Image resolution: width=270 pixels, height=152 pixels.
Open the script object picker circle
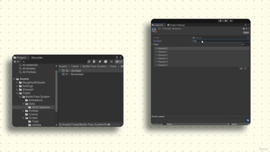(248, 38)
